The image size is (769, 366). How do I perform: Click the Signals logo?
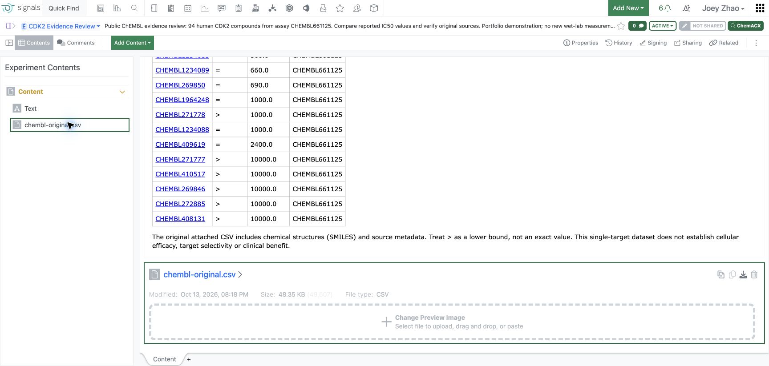[x=21, y=8]
